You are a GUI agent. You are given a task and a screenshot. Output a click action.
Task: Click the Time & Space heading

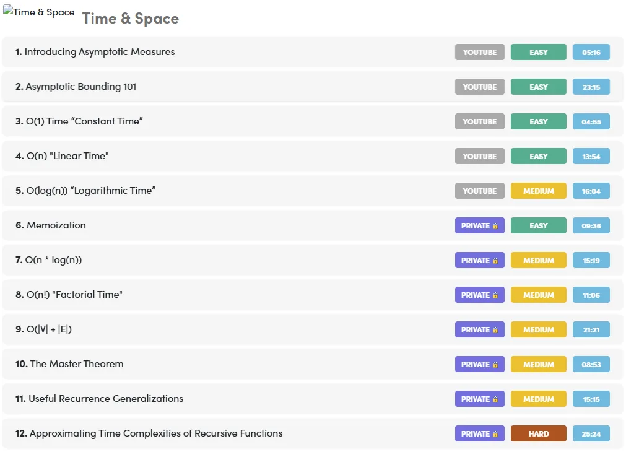[131, 19]
